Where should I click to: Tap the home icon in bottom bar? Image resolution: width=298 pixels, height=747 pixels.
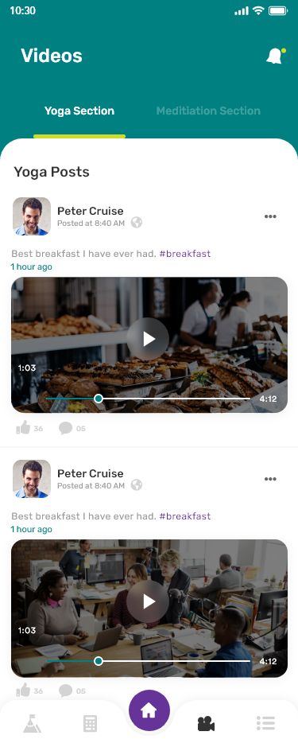[149, 710]
